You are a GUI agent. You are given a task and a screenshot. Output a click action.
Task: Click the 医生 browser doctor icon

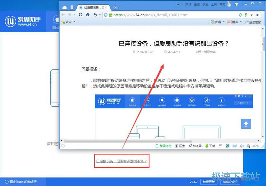[180, 146]
